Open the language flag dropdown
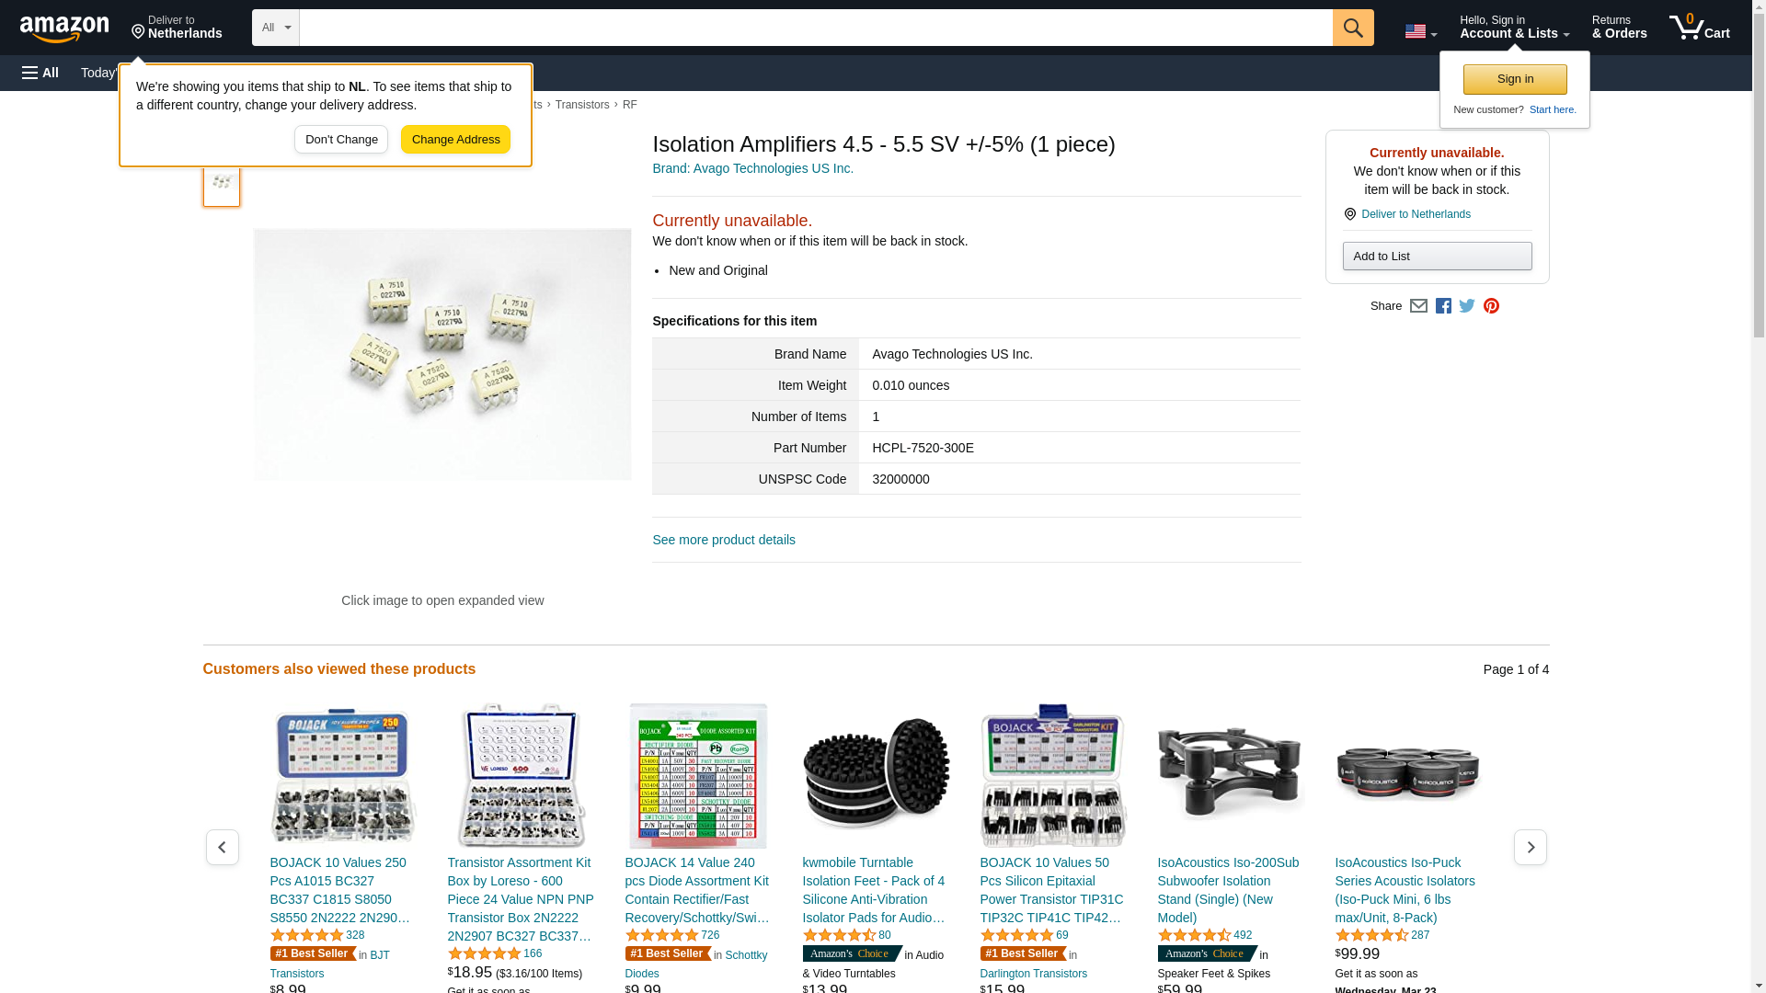The image size is (1766, 993). pyautogui.click(x=1420, y=31)
